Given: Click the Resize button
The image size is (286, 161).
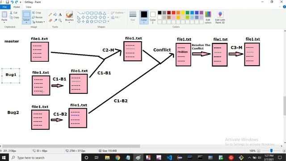Looking at the screenshot, I should pos(37,17).
